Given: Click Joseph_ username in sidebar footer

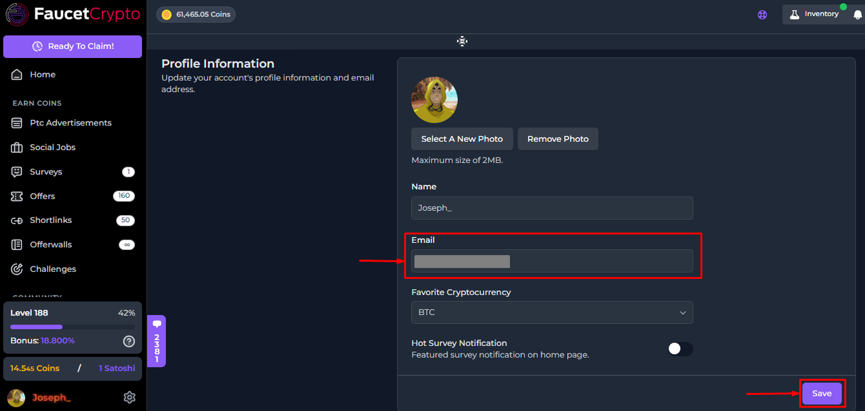Looking at the screenshot, I should 52,397.
